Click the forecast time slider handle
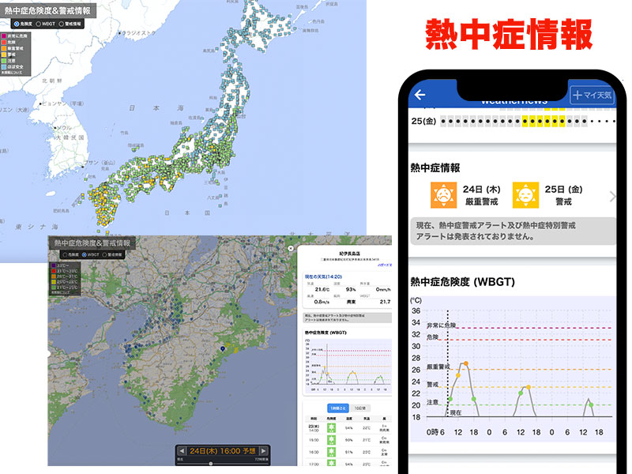The width and height of the screenshot is (632, 474). click(210, 463)
